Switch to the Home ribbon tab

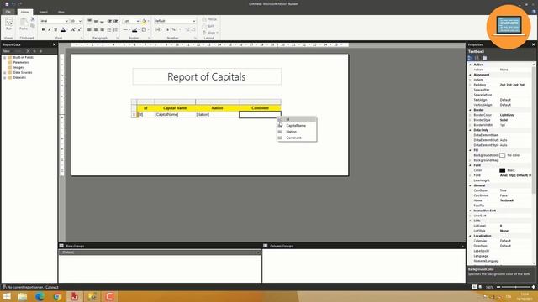tap(24, 12)
